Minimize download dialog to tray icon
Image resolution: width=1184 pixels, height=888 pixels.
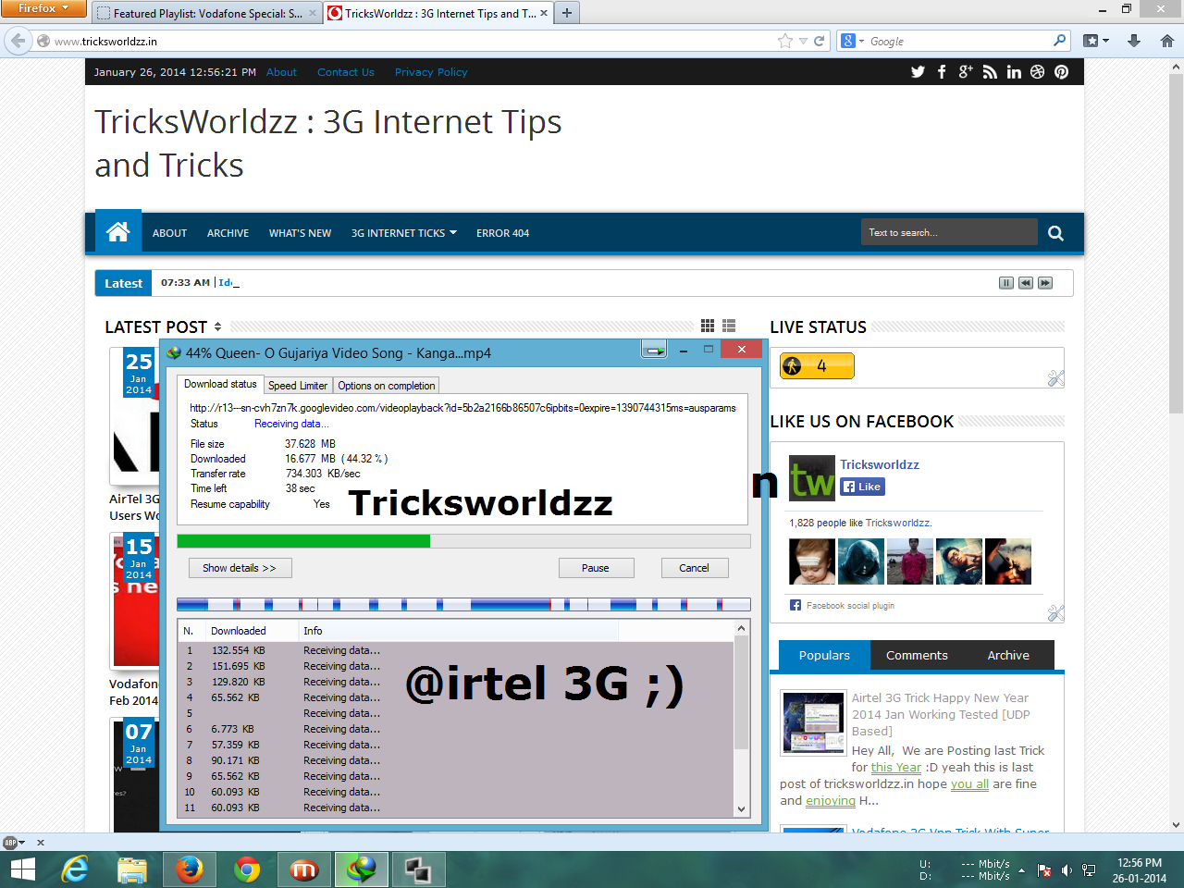tap(654, 350)
